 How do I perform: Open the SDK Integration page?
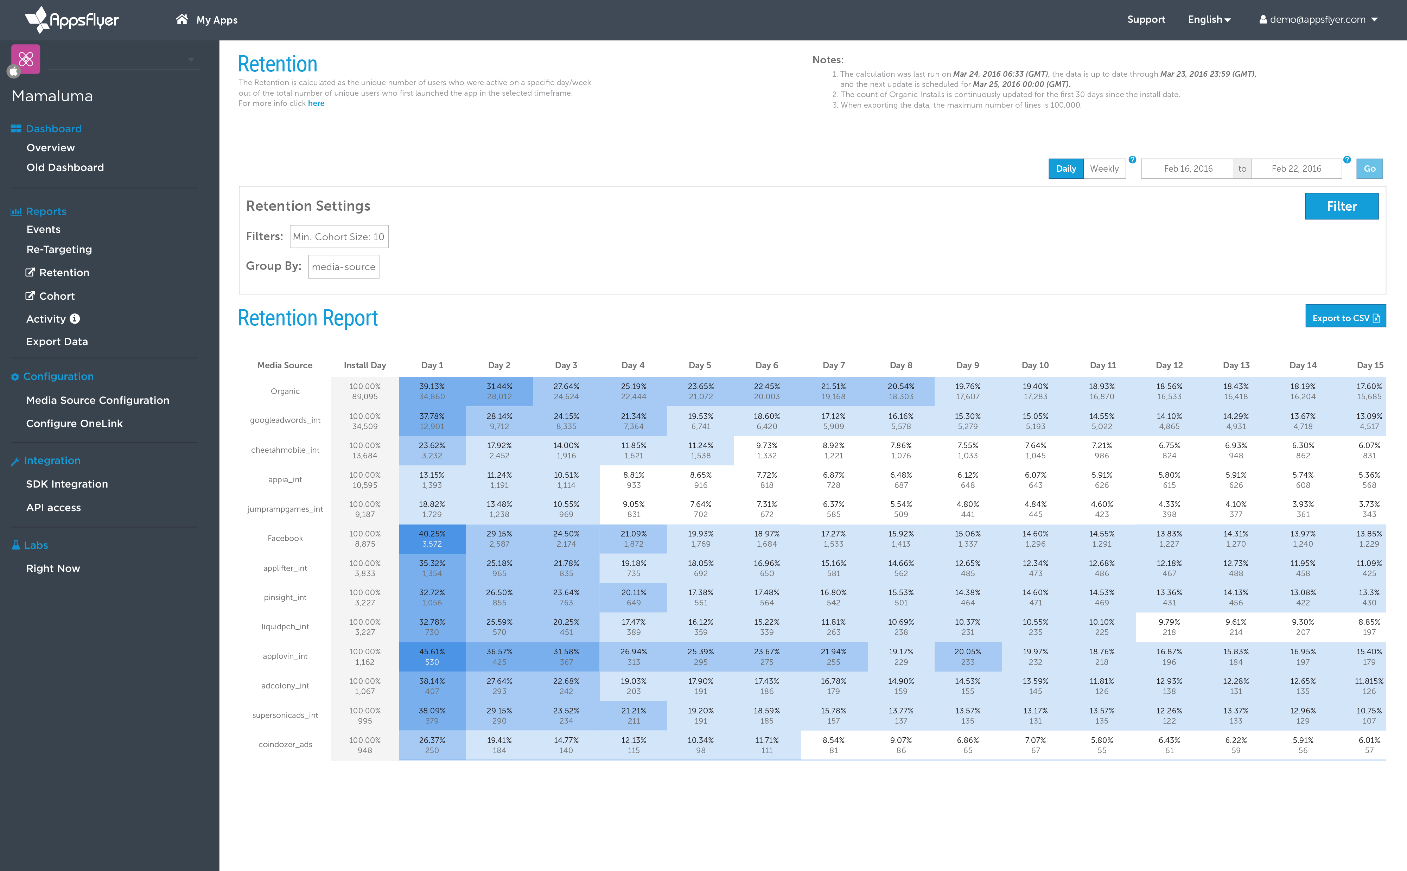[x=67, y=484]
